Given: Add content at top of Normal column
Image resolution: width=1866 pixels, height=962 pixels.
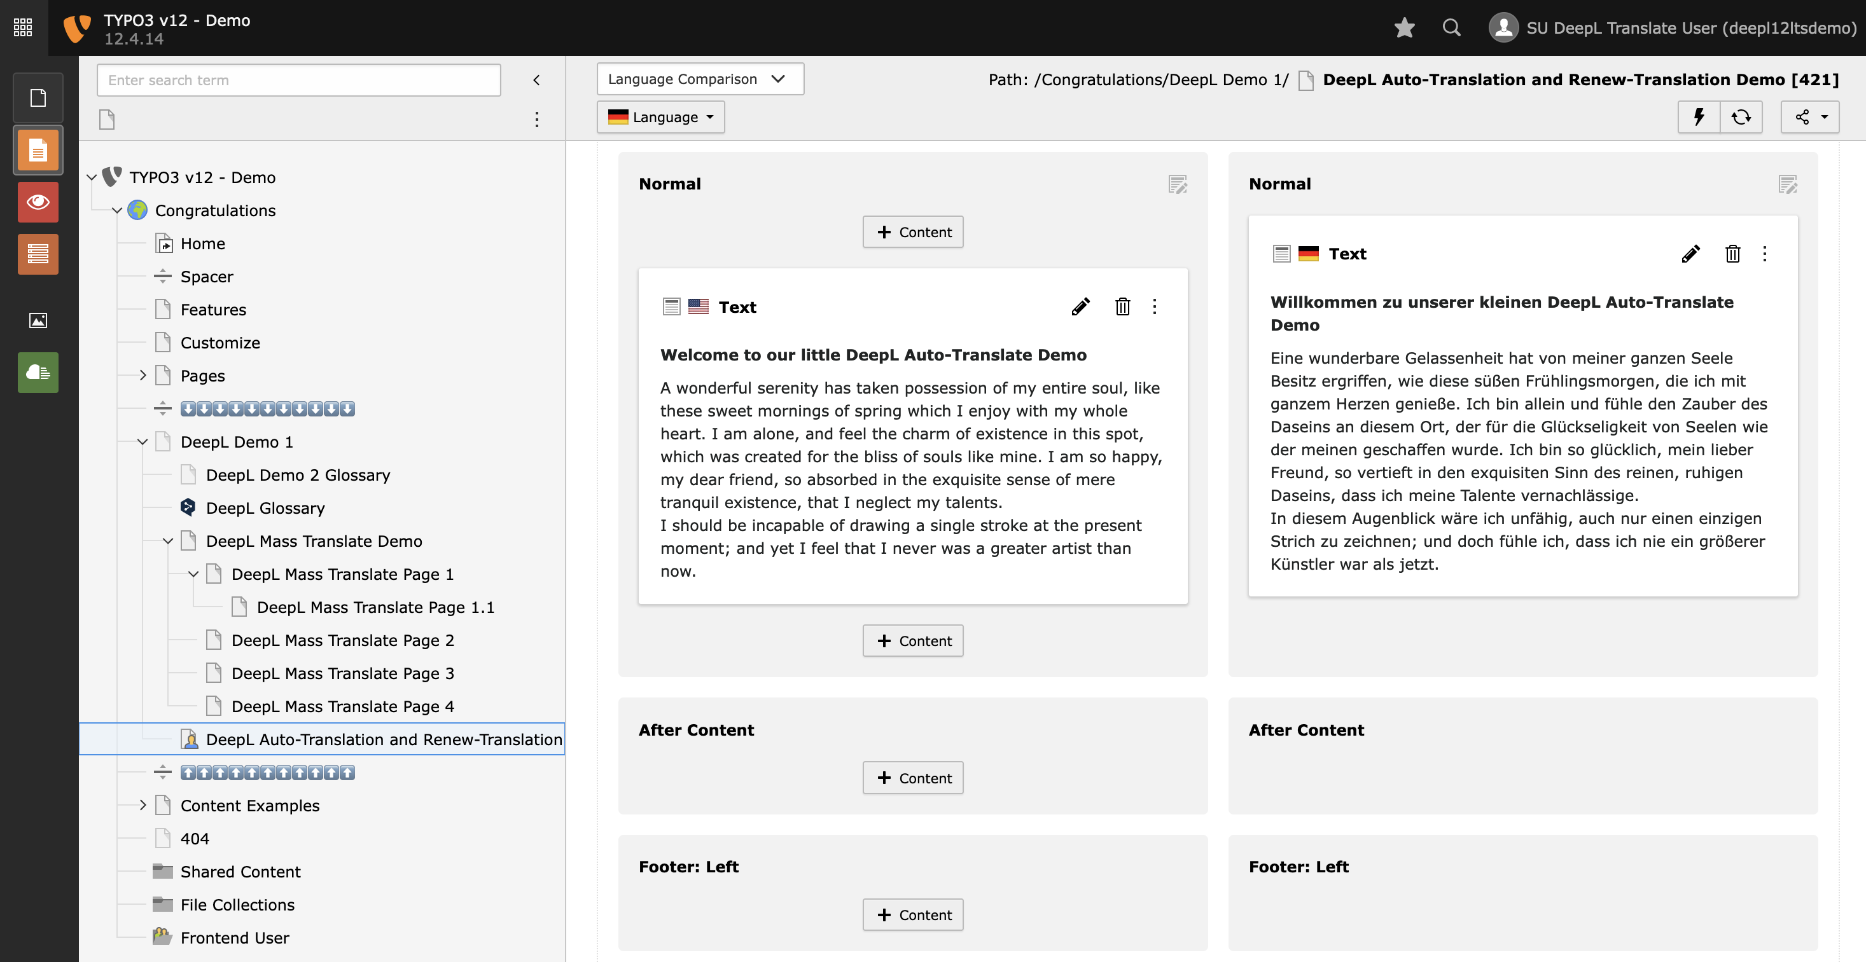Looking at the screenshot, I should pos(913,232).
